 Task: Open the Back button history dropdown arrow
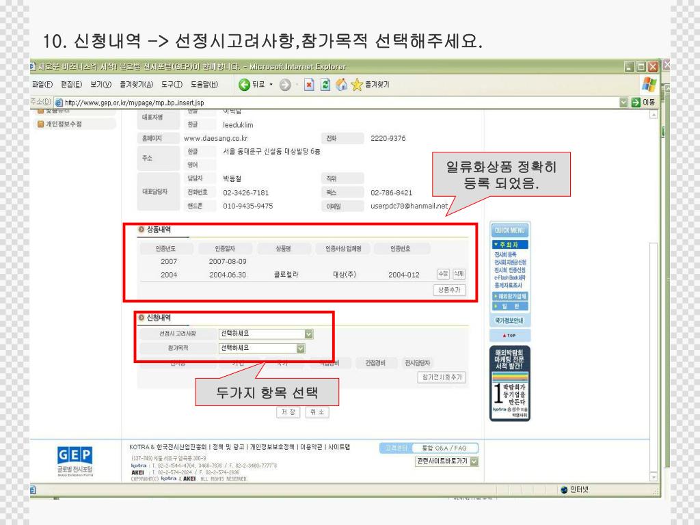click(x=271, y=84)
